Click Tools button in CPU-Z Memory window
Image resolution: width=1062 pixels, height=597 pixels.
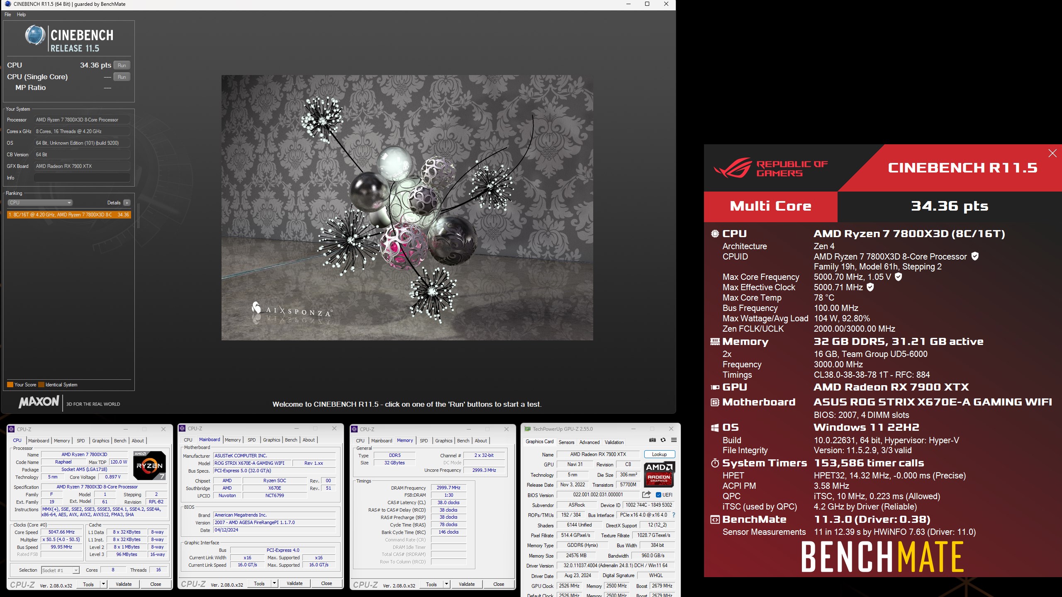tap(431, 584)
